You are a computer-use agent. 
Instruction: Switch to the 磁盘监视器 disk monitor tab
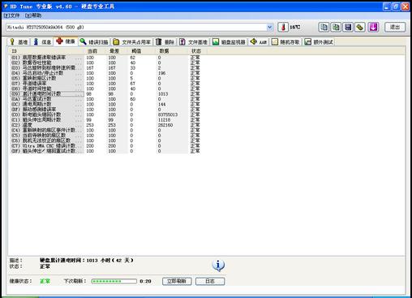point(229,42)
